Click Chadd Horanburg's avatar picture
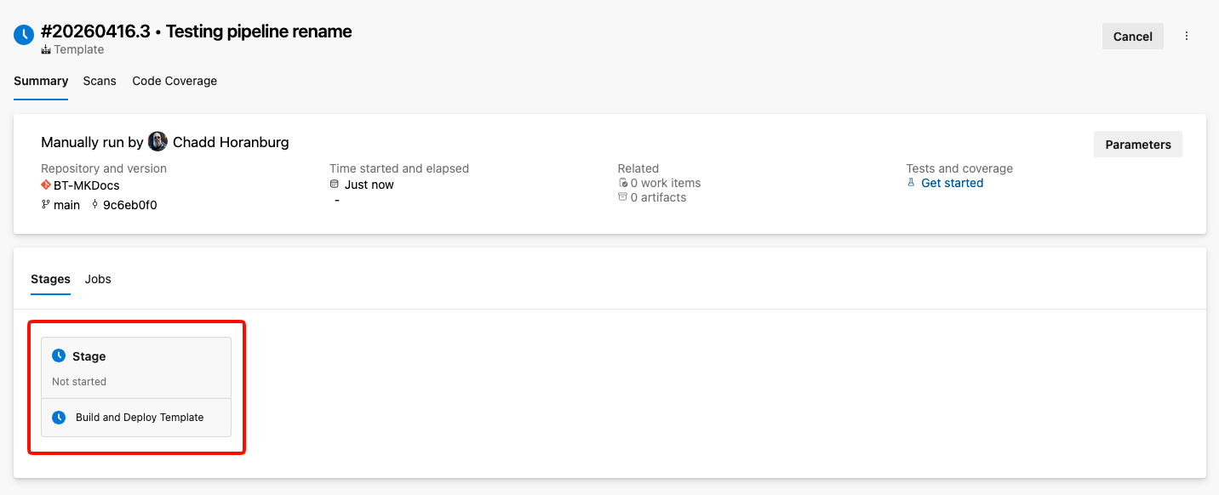1219x495 pixels. pos(157,141)
